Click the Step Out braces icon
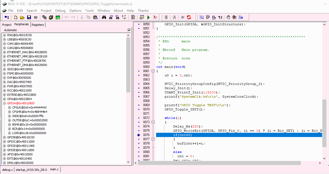This screenshot has height=174, width=329. 214,17
